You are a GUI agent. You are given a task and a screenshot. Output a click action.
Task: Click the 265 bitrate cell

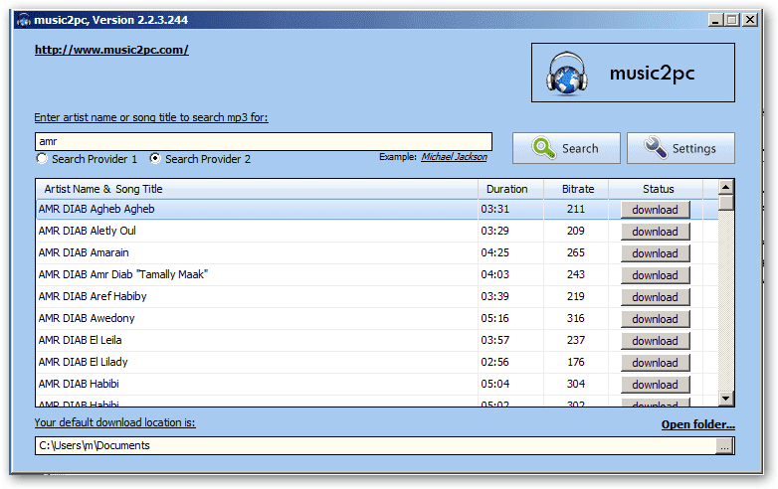coord(576,252)
